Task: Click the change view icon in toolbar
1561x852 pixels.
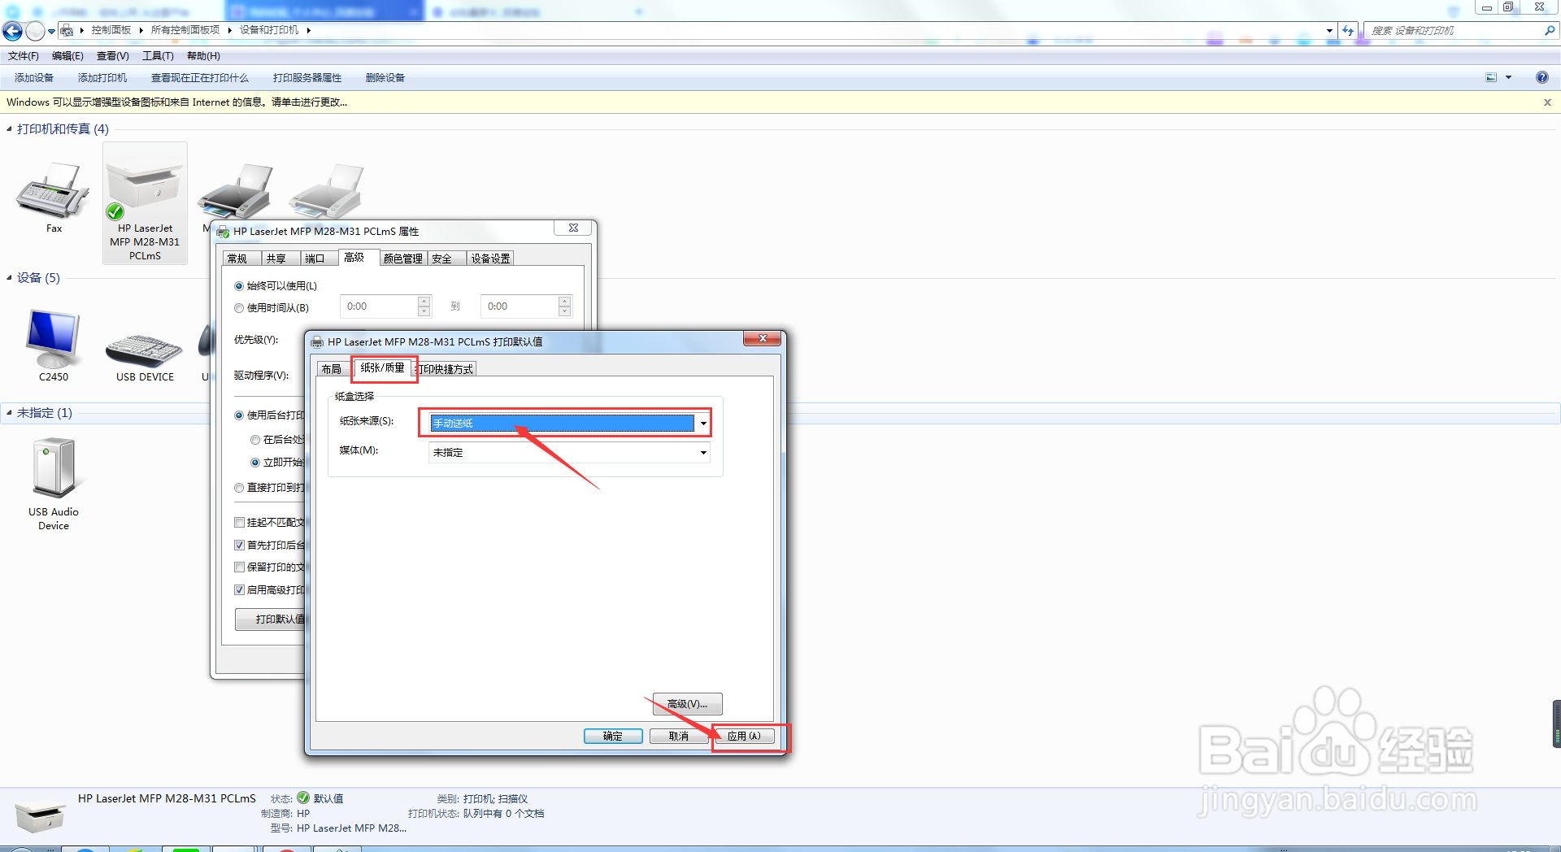Action: tap(1491, 77)
